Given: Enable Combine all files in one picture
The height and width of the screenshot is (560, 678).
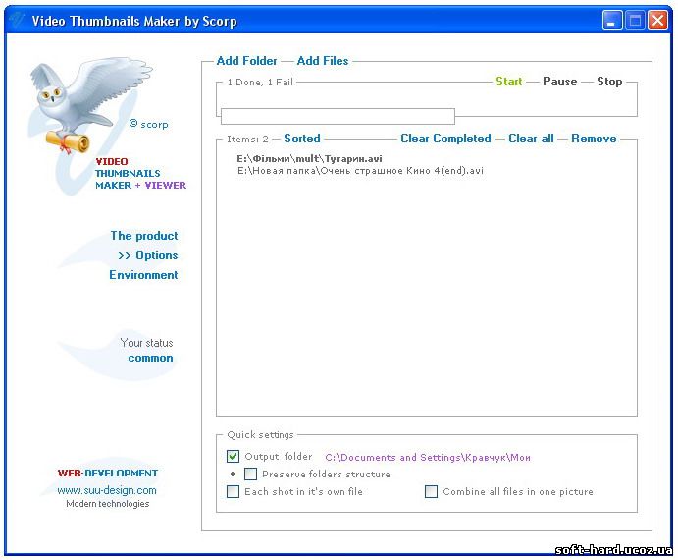Looking at the screenshot, I should (431, 491).
